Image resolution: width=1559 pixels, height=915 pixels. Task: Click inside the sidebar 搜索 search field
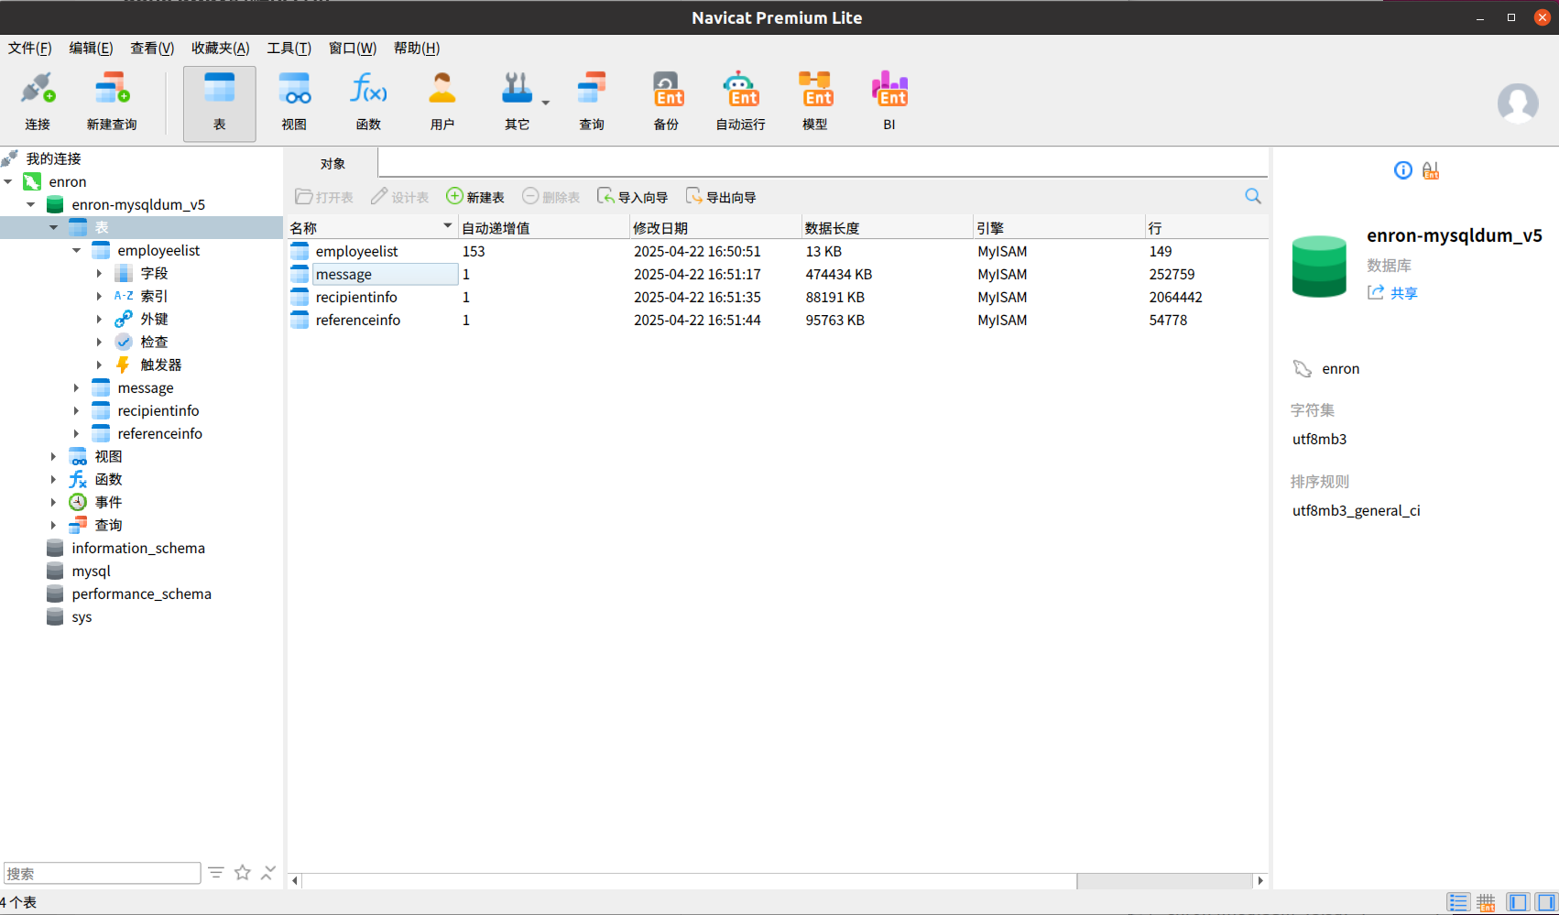[102, 873]
